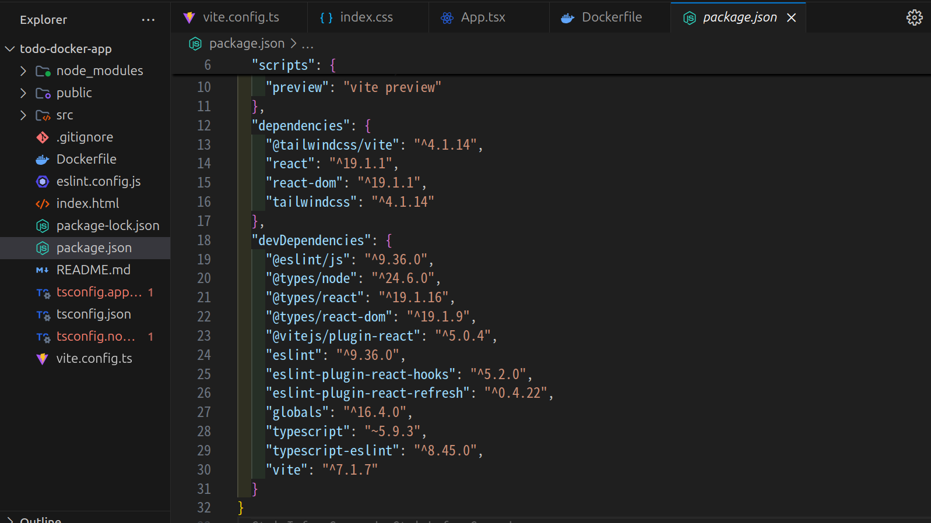This screenshot has width=931, height=523.
Task: Click the React icon on App.tsx tab
Action: [x=447, y=17]
